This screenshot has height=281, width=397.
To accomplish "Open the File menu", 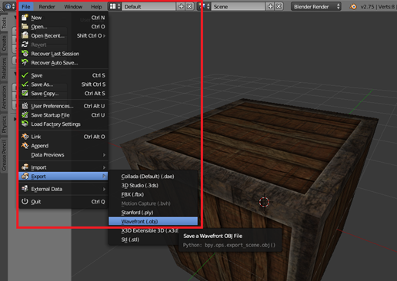I will point(26,7).
